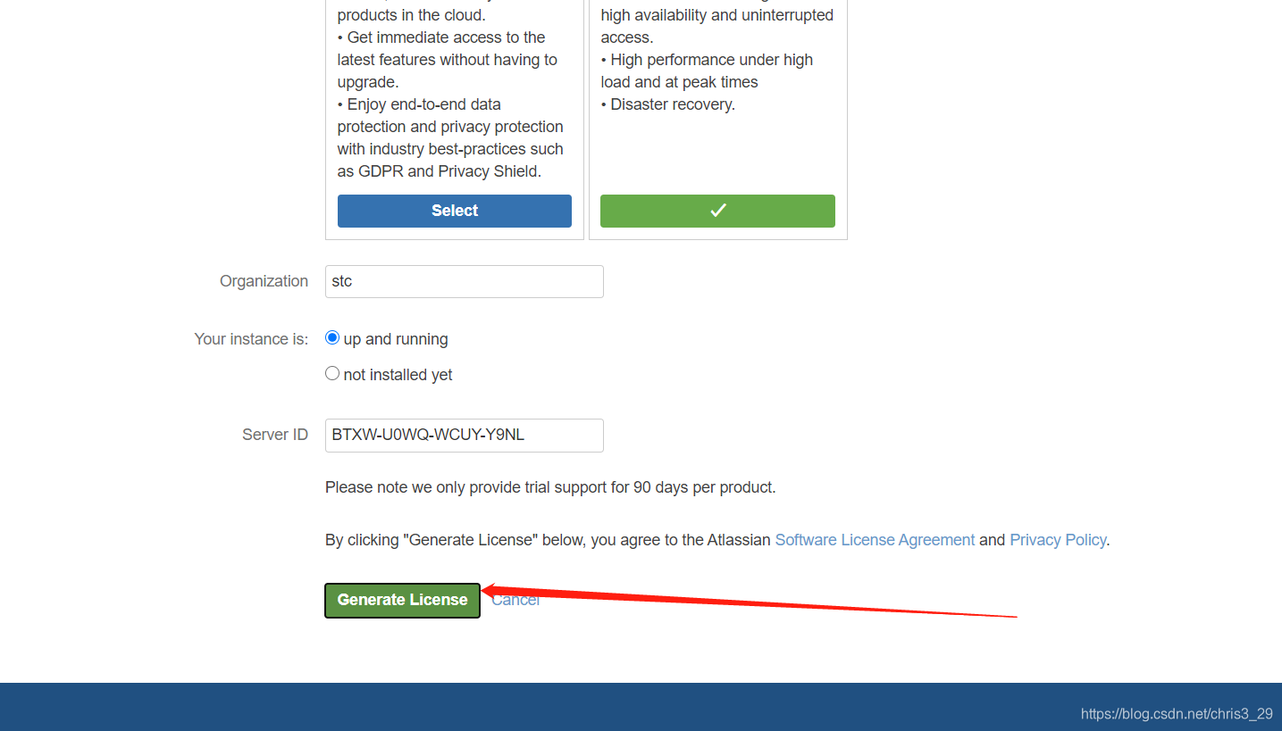Click the green Generate License button
1282x731 pixels.
(x=403, y=600)
